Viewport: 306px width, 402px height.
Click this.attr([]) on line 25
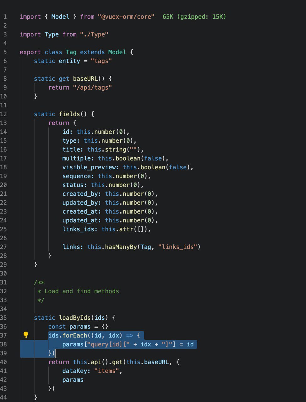click(x=124, y=229)
